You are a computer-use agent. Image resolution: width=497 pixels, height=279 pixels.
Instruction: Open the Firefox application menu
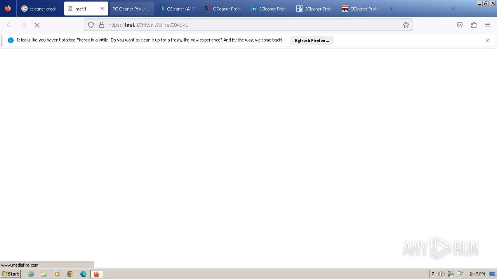[x=488, y=25]
